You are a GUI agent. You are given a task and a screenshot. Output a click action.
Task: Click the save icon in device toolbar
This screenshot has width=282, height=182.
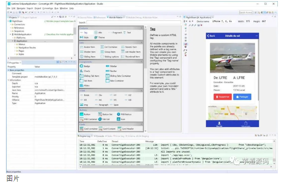pyautogui.click(x=198, y=25)
